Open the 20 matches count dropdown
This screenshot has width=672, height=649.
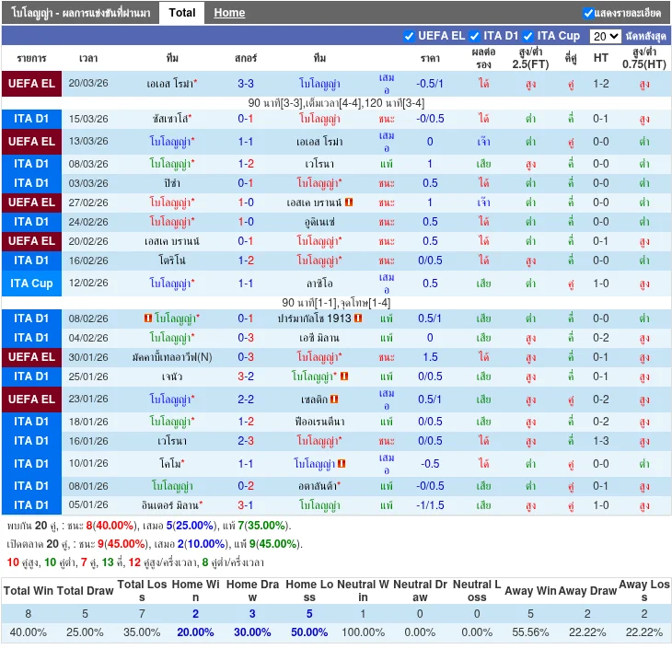(x=605, y=36)
